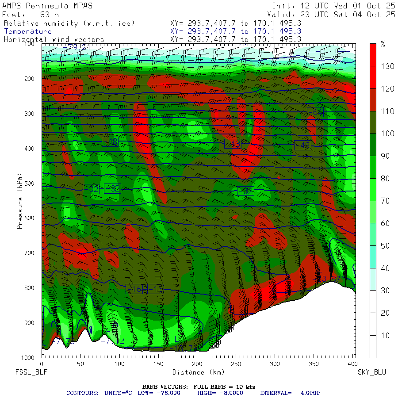
Task: Click the "Init: 12 UTC Wed 01 Oct 25" line
Action: [x=334, y=6]
